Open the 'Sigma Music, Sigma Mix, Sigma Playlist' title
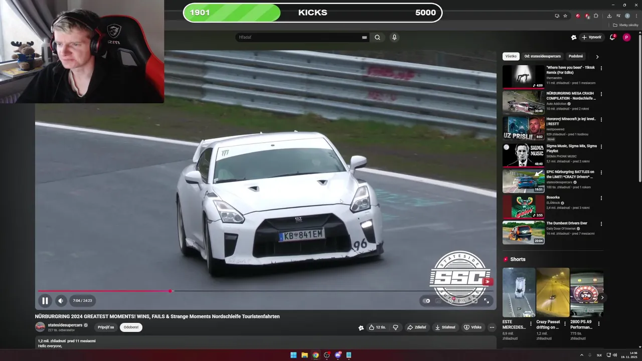Screen dimensions: 642x361 [x=572, y=148]
